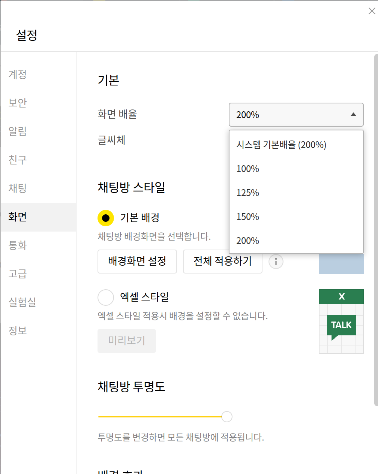
Task: Select the 친구 settings tab
Action: [17, 160]
